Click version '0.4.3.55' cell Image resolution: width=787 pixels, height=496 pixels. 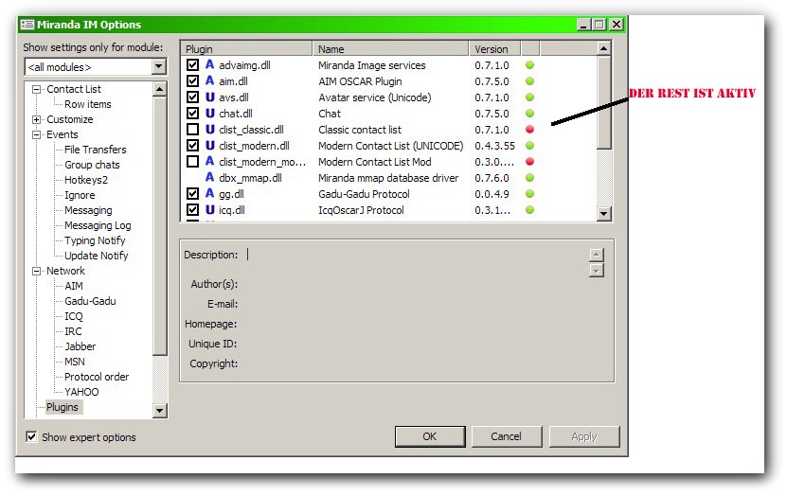[x=494, y=146]
